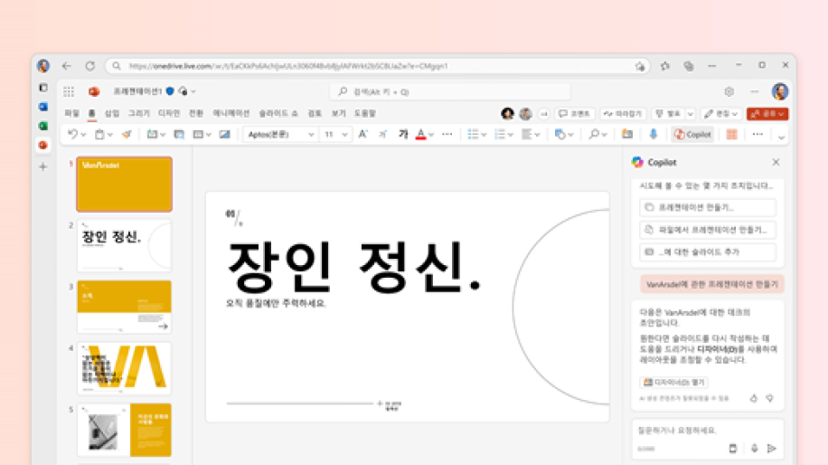Expand the undo dropdown arrow
828x465 pixels.
point(83,135)
